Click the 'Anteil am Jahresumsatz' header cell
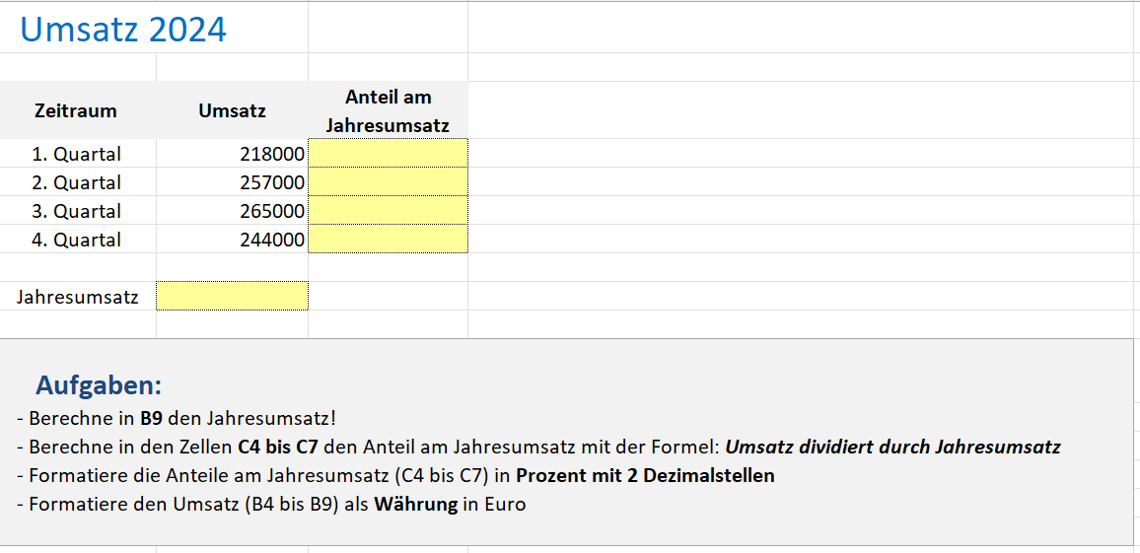This screenshot has height=553, width=1140. click(388, 110)
